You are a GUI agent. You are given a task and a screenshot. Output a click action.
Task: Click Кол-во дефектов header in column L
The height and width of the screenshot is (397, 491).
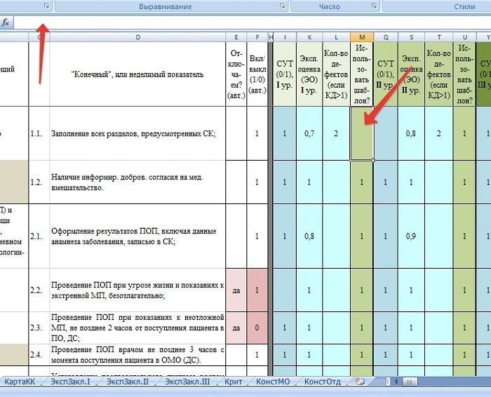tap(336, 74)
